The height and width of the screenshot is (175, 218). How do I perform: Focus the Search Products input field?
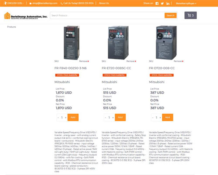[107, 15]
